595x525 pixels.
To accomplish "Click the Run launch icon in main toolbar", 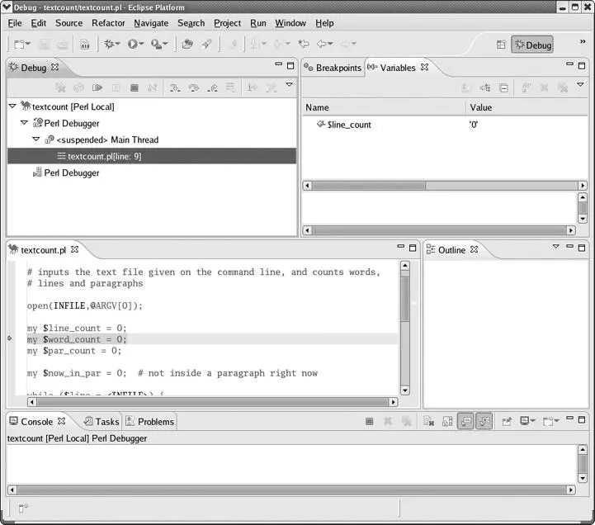I will [x=133, y=45].
